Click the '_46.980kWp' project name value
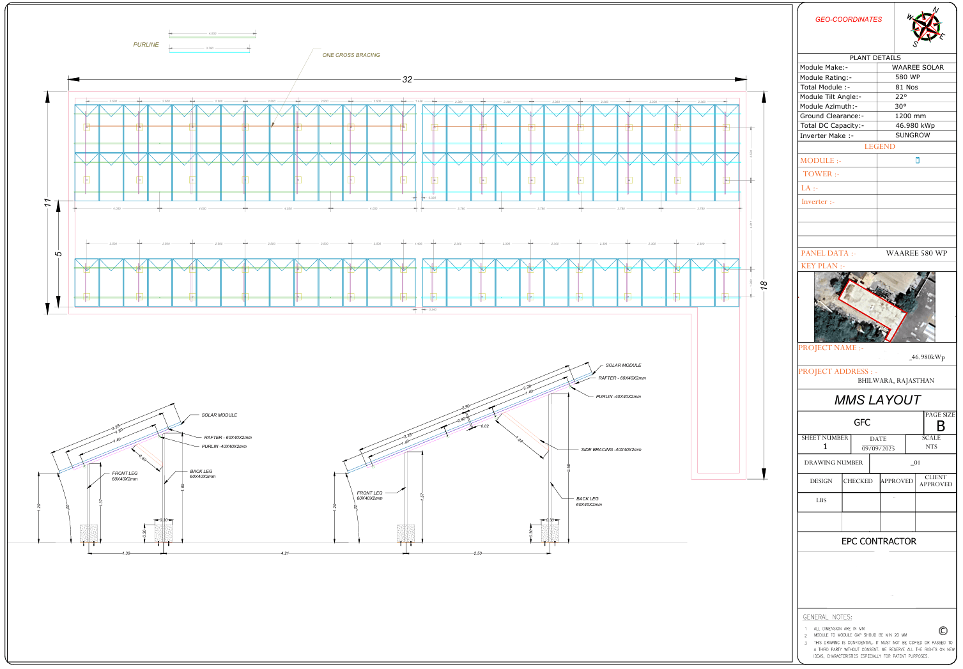This screenshot has height=669, width=963. tap(927, 357)
